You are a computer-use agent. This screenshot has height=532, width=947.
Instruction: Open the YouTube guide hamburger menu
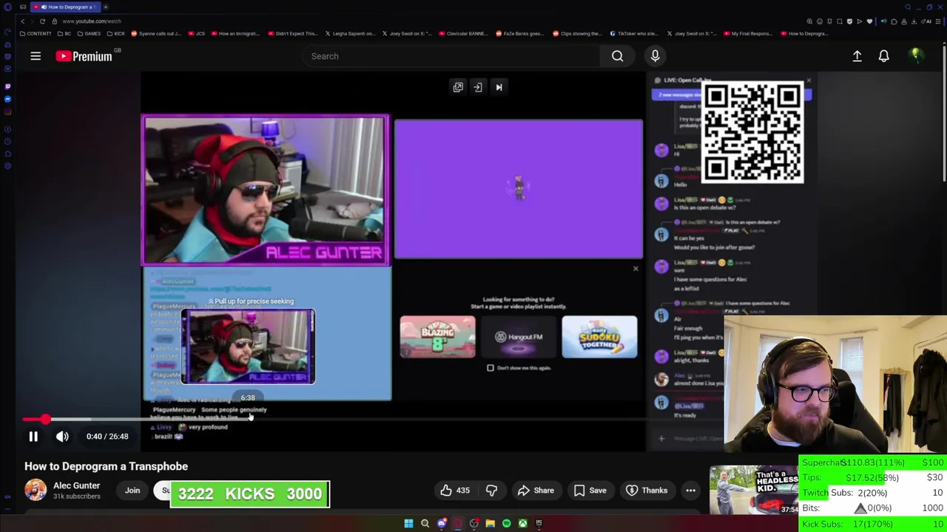pos(35,56)
